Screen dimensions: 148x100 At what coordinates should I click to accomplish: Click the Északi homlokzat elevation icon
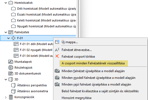(13, 14)
